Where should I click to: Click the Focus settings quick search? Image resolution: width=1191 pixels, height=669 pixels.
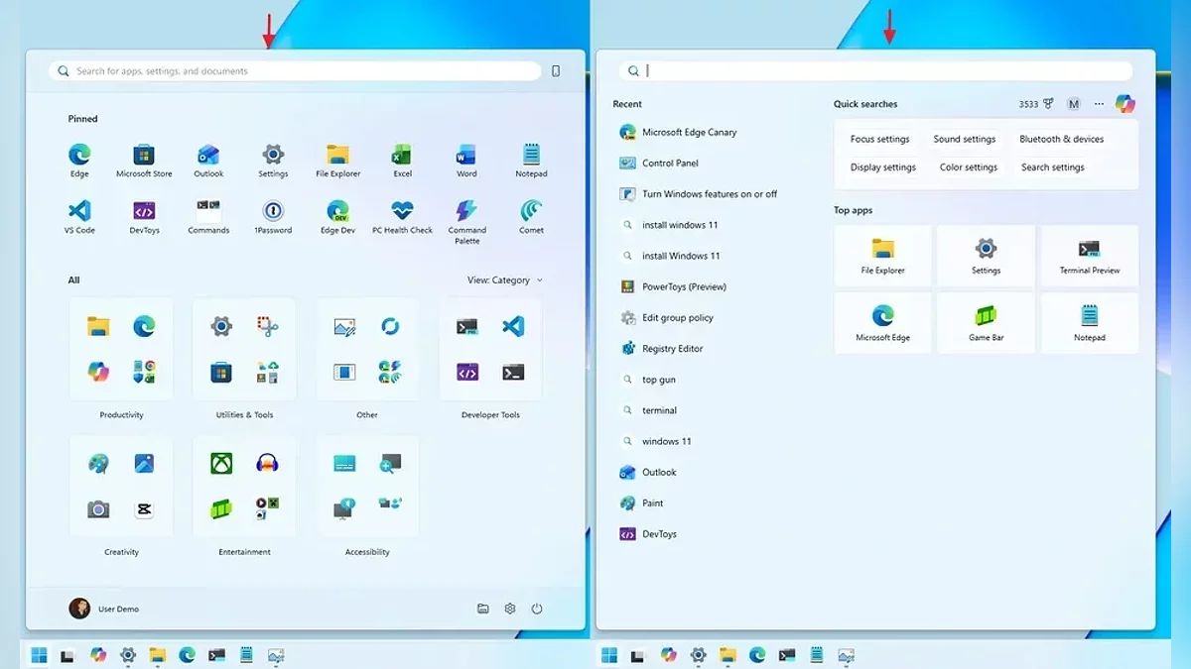coord(879,140)
